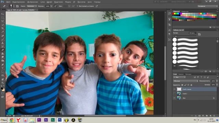Open the 'Изображение' menu
This screenshot has width=219, height=123.
(33, 2)
